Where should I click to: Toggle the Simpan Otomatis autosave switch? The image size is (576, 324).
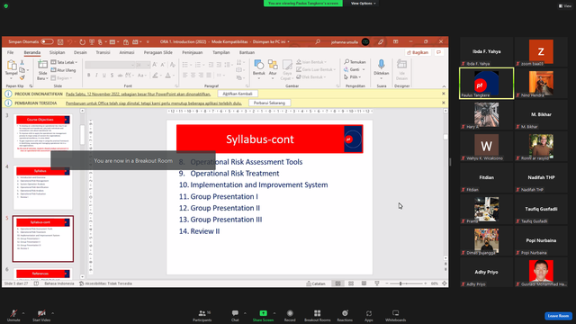(x=47, y=42)
